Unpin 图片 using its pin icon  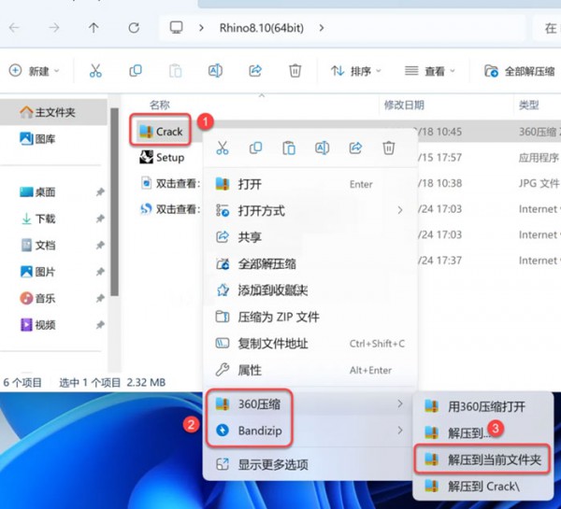[100, 272]
